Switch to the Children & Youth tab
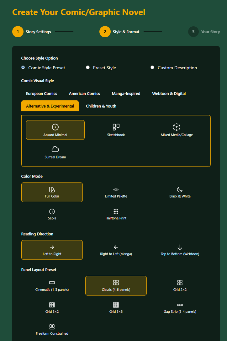 (x=101, y=106)
